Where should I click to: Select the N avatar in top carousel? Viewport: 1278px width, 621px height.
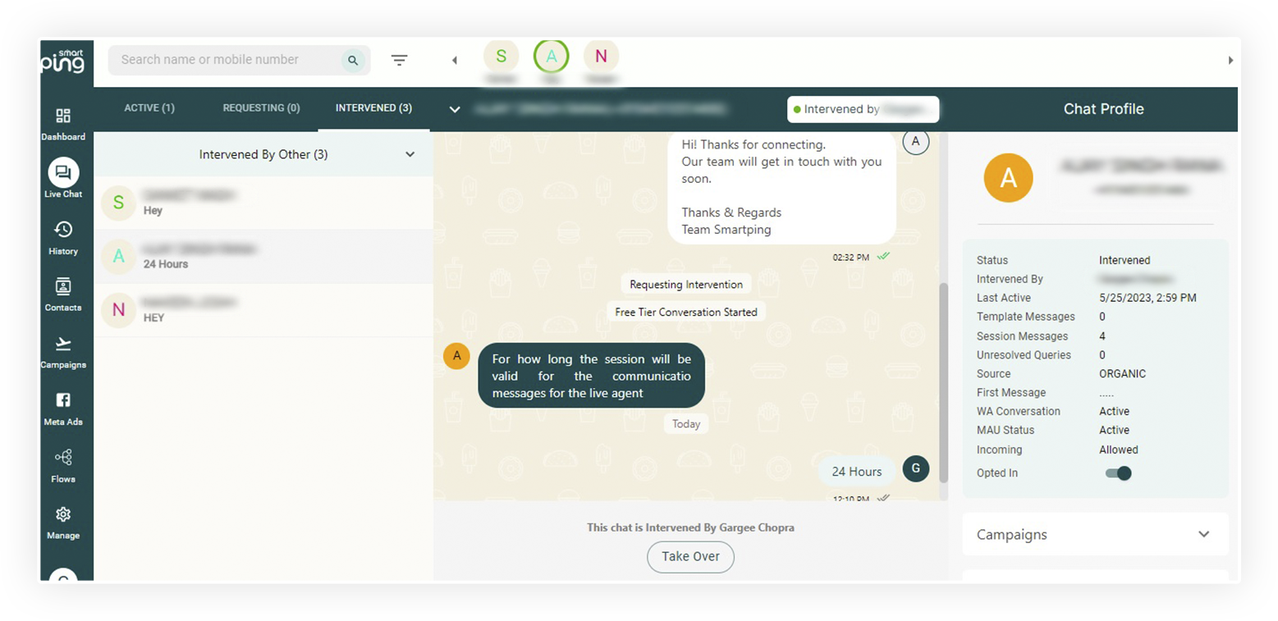[x=601, y=57]
